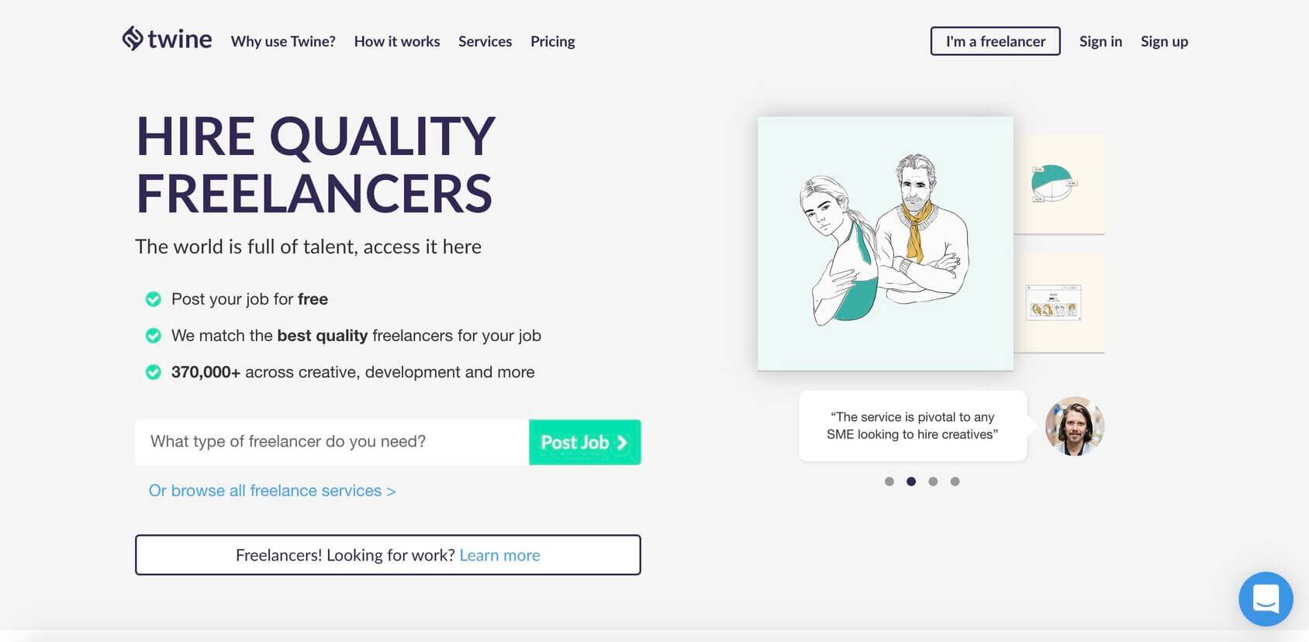Select the first carousel dot

[x=889, y=481]
